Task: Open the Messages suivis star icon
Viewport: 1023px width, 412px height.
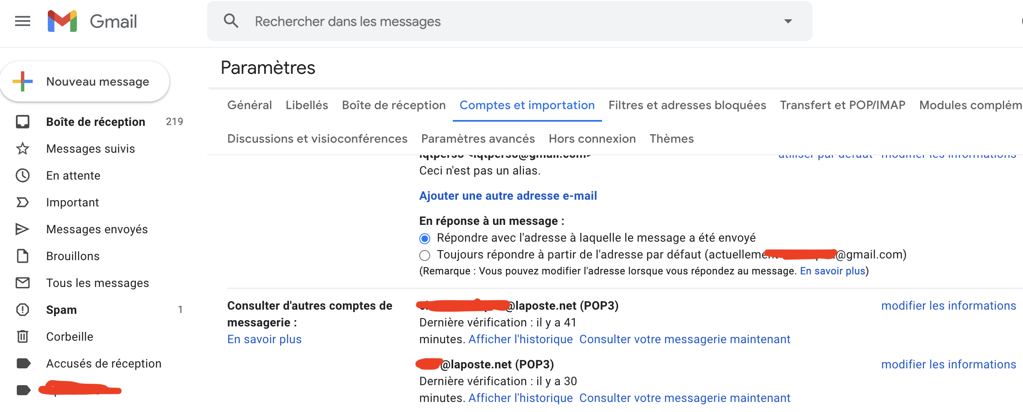Action: pos(23,149)
